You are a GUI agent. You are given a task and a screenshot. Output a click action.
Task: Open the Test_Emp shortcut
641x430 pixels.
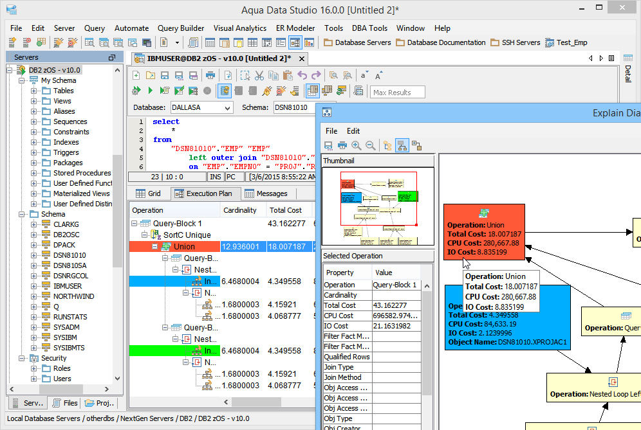tap(566, 42)
